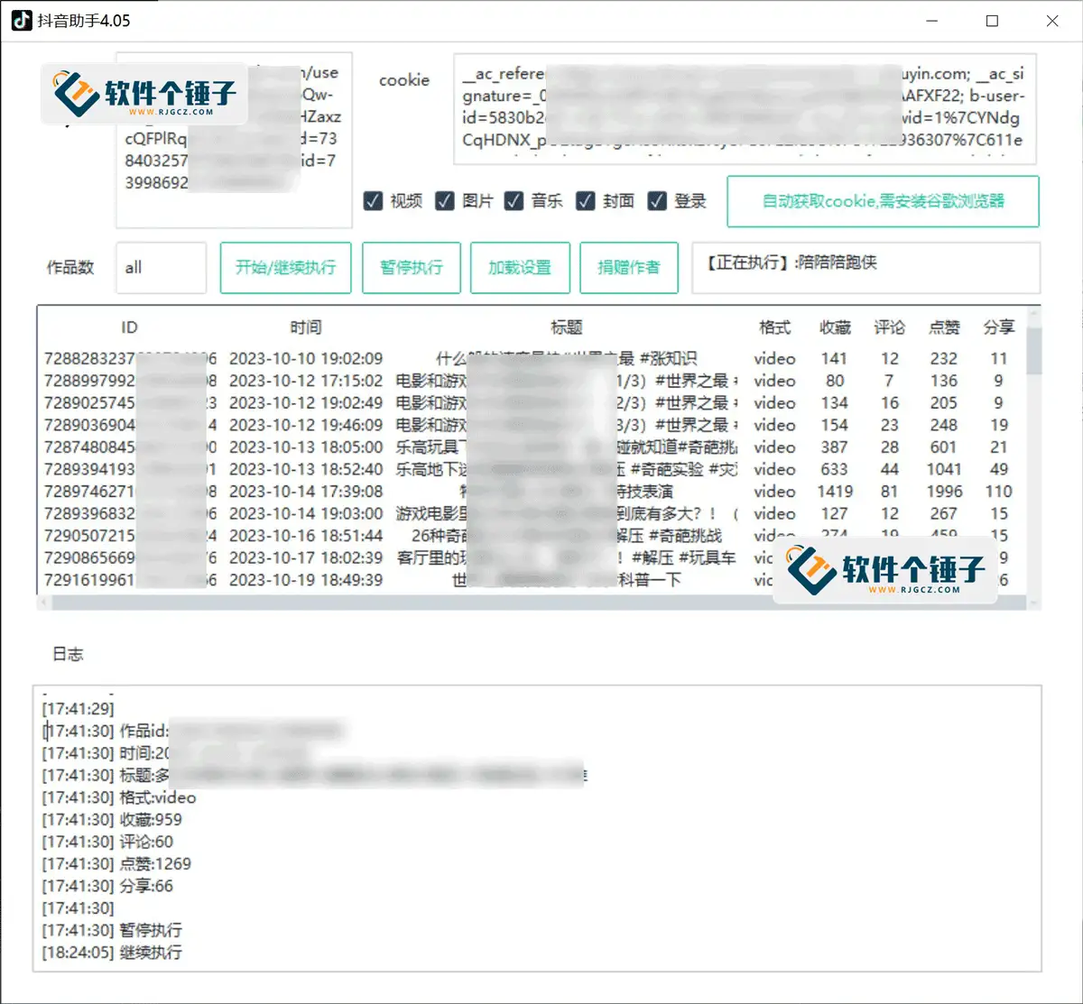
Task: Sort by the 时间 column header
Action: pyautogui.click(x=306, y=327)
